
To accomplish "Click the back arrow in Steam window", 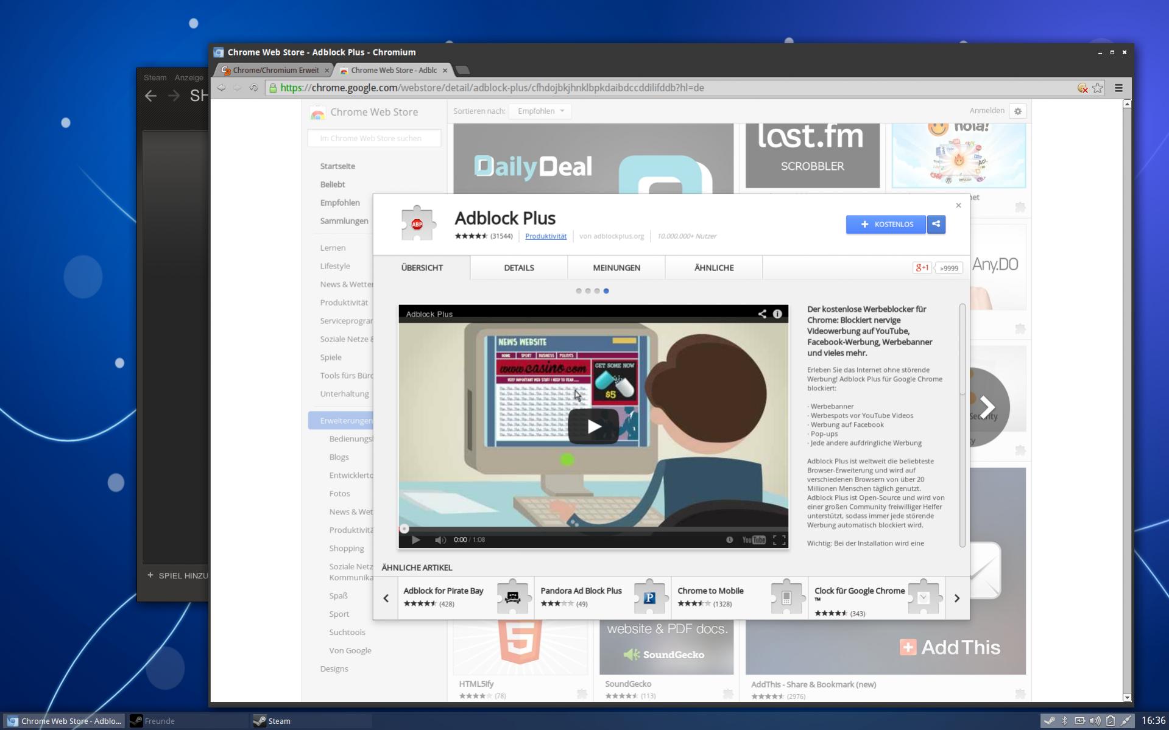I will pos(150,96).
